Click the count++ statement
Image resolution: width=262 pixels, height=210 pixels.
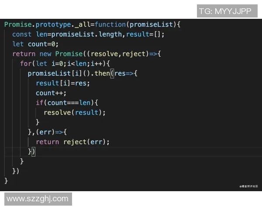coord(51,93)
